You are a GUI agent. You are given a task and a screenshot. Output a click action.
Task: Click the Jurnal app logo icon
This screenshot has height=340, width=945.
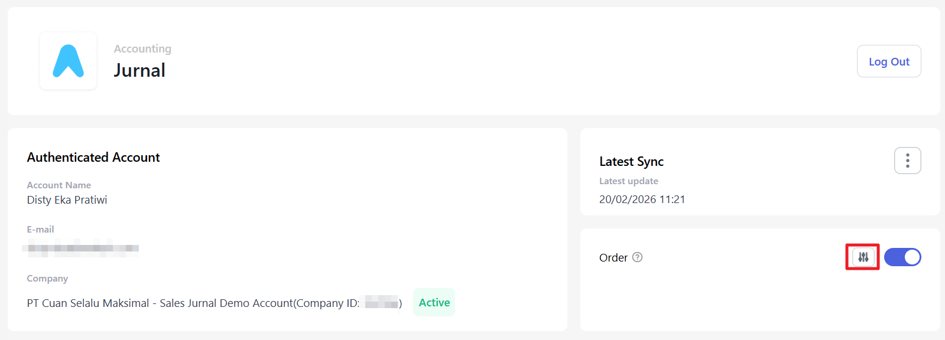pos(68,61)
